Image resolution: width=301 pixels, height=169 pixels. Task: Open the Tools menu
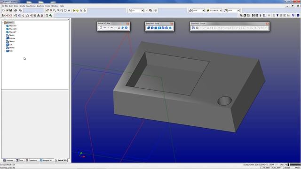pos(48,6)
